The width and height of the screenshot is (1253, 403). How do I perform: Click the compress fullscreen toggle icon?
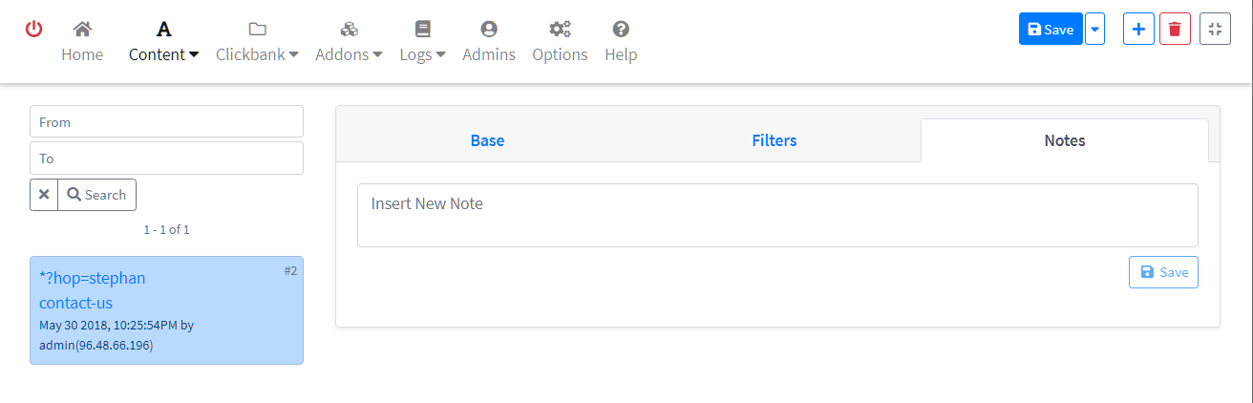tap(1215, 30)
